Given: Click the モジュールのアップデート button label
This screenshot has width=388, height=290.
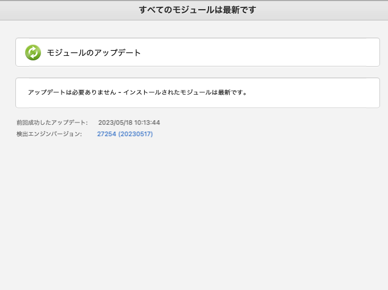Looking at the screenshot, I should [93, 53].
